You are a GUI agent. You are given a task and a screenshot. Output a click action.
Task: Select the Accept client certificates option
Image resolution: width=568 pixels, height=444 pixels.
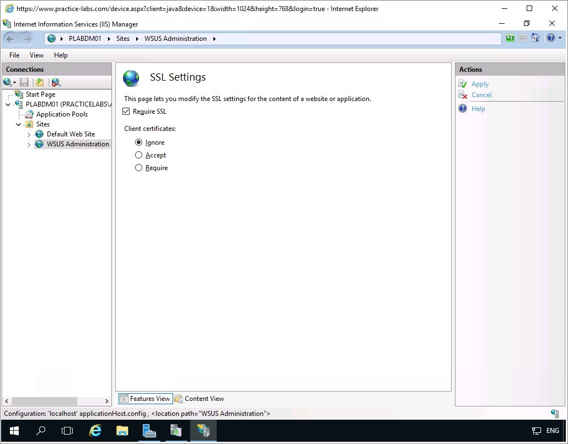click(139, 155)
